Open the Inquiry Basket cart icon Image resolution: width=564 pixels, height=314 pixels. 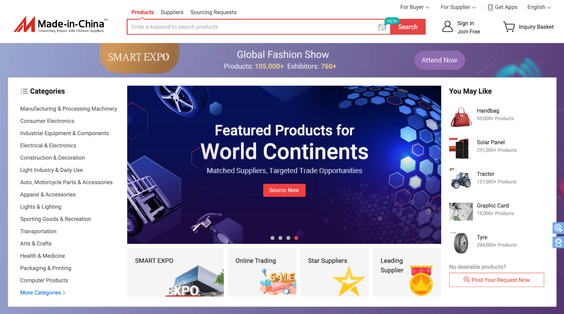pos(509,27)
